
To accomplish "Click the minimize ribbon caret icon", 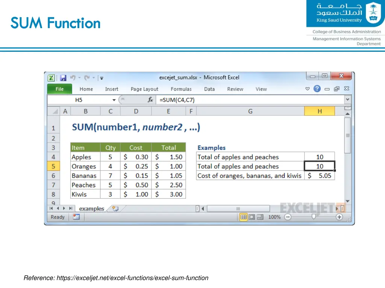I will (x=308, y=88).
